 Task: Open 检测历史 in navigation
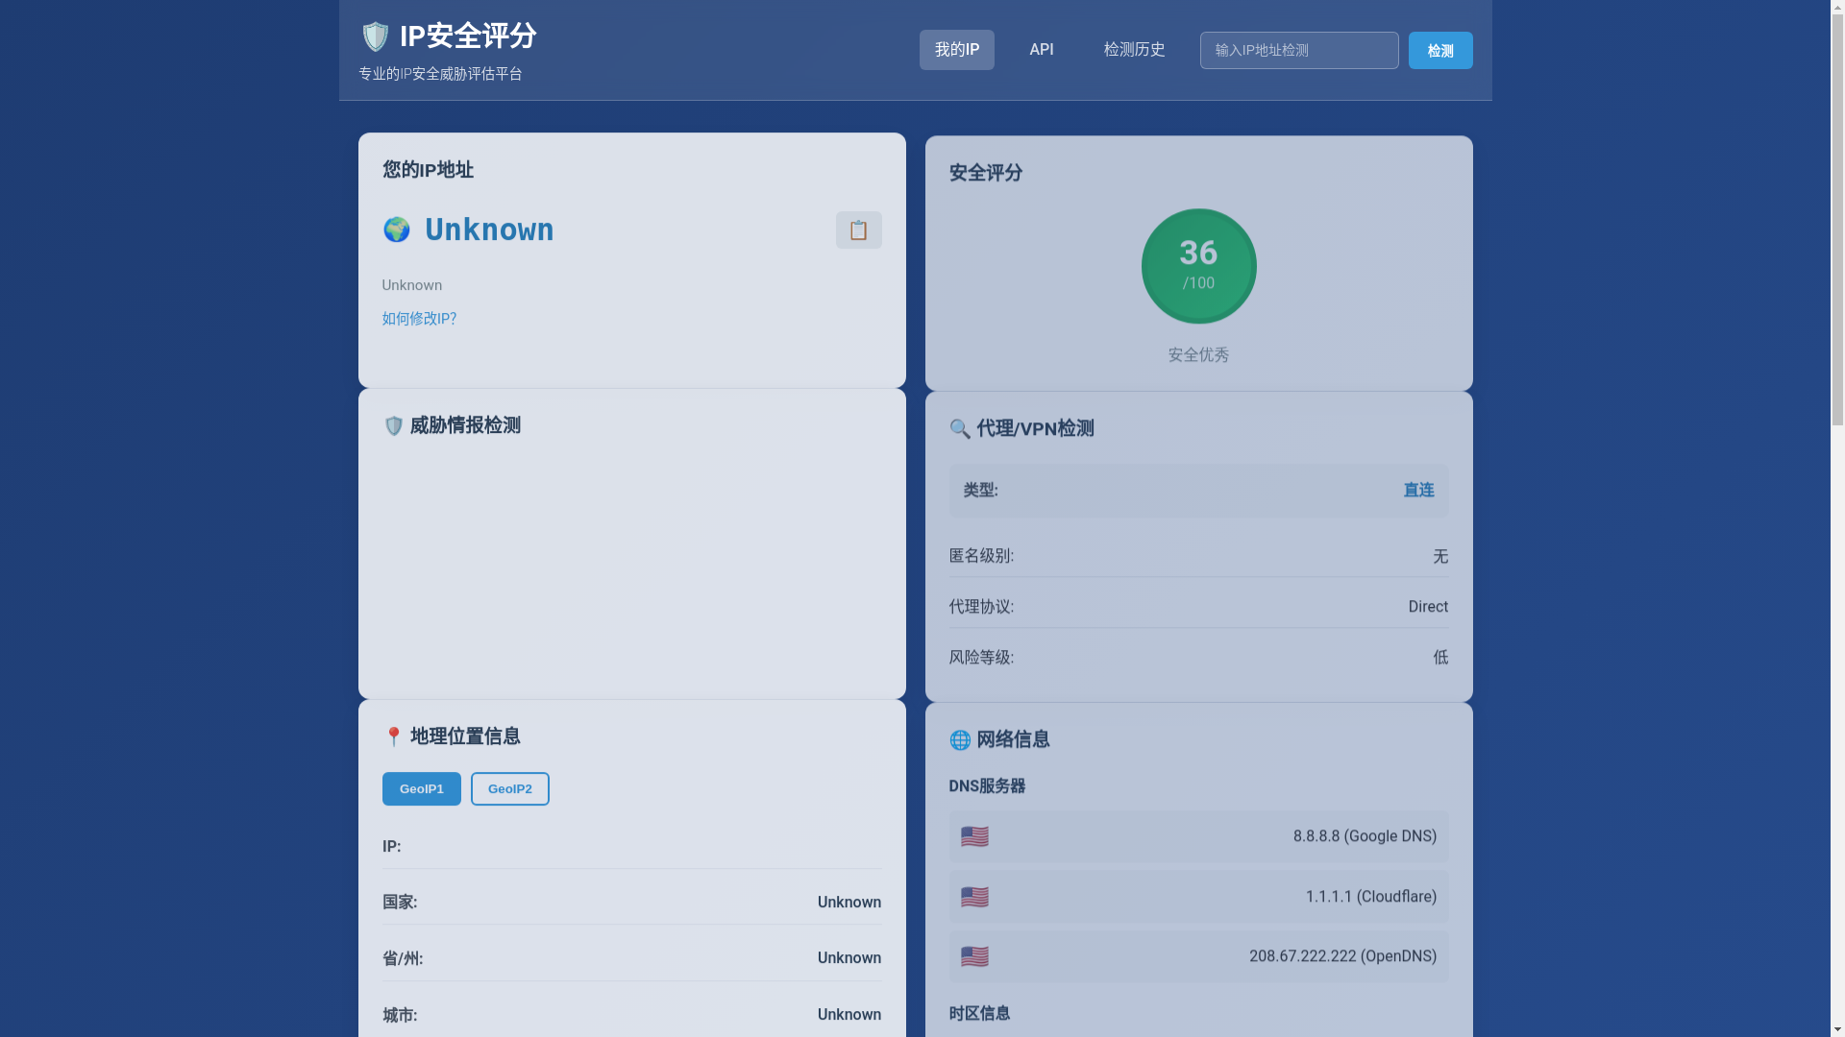(x=1134, y=50)
